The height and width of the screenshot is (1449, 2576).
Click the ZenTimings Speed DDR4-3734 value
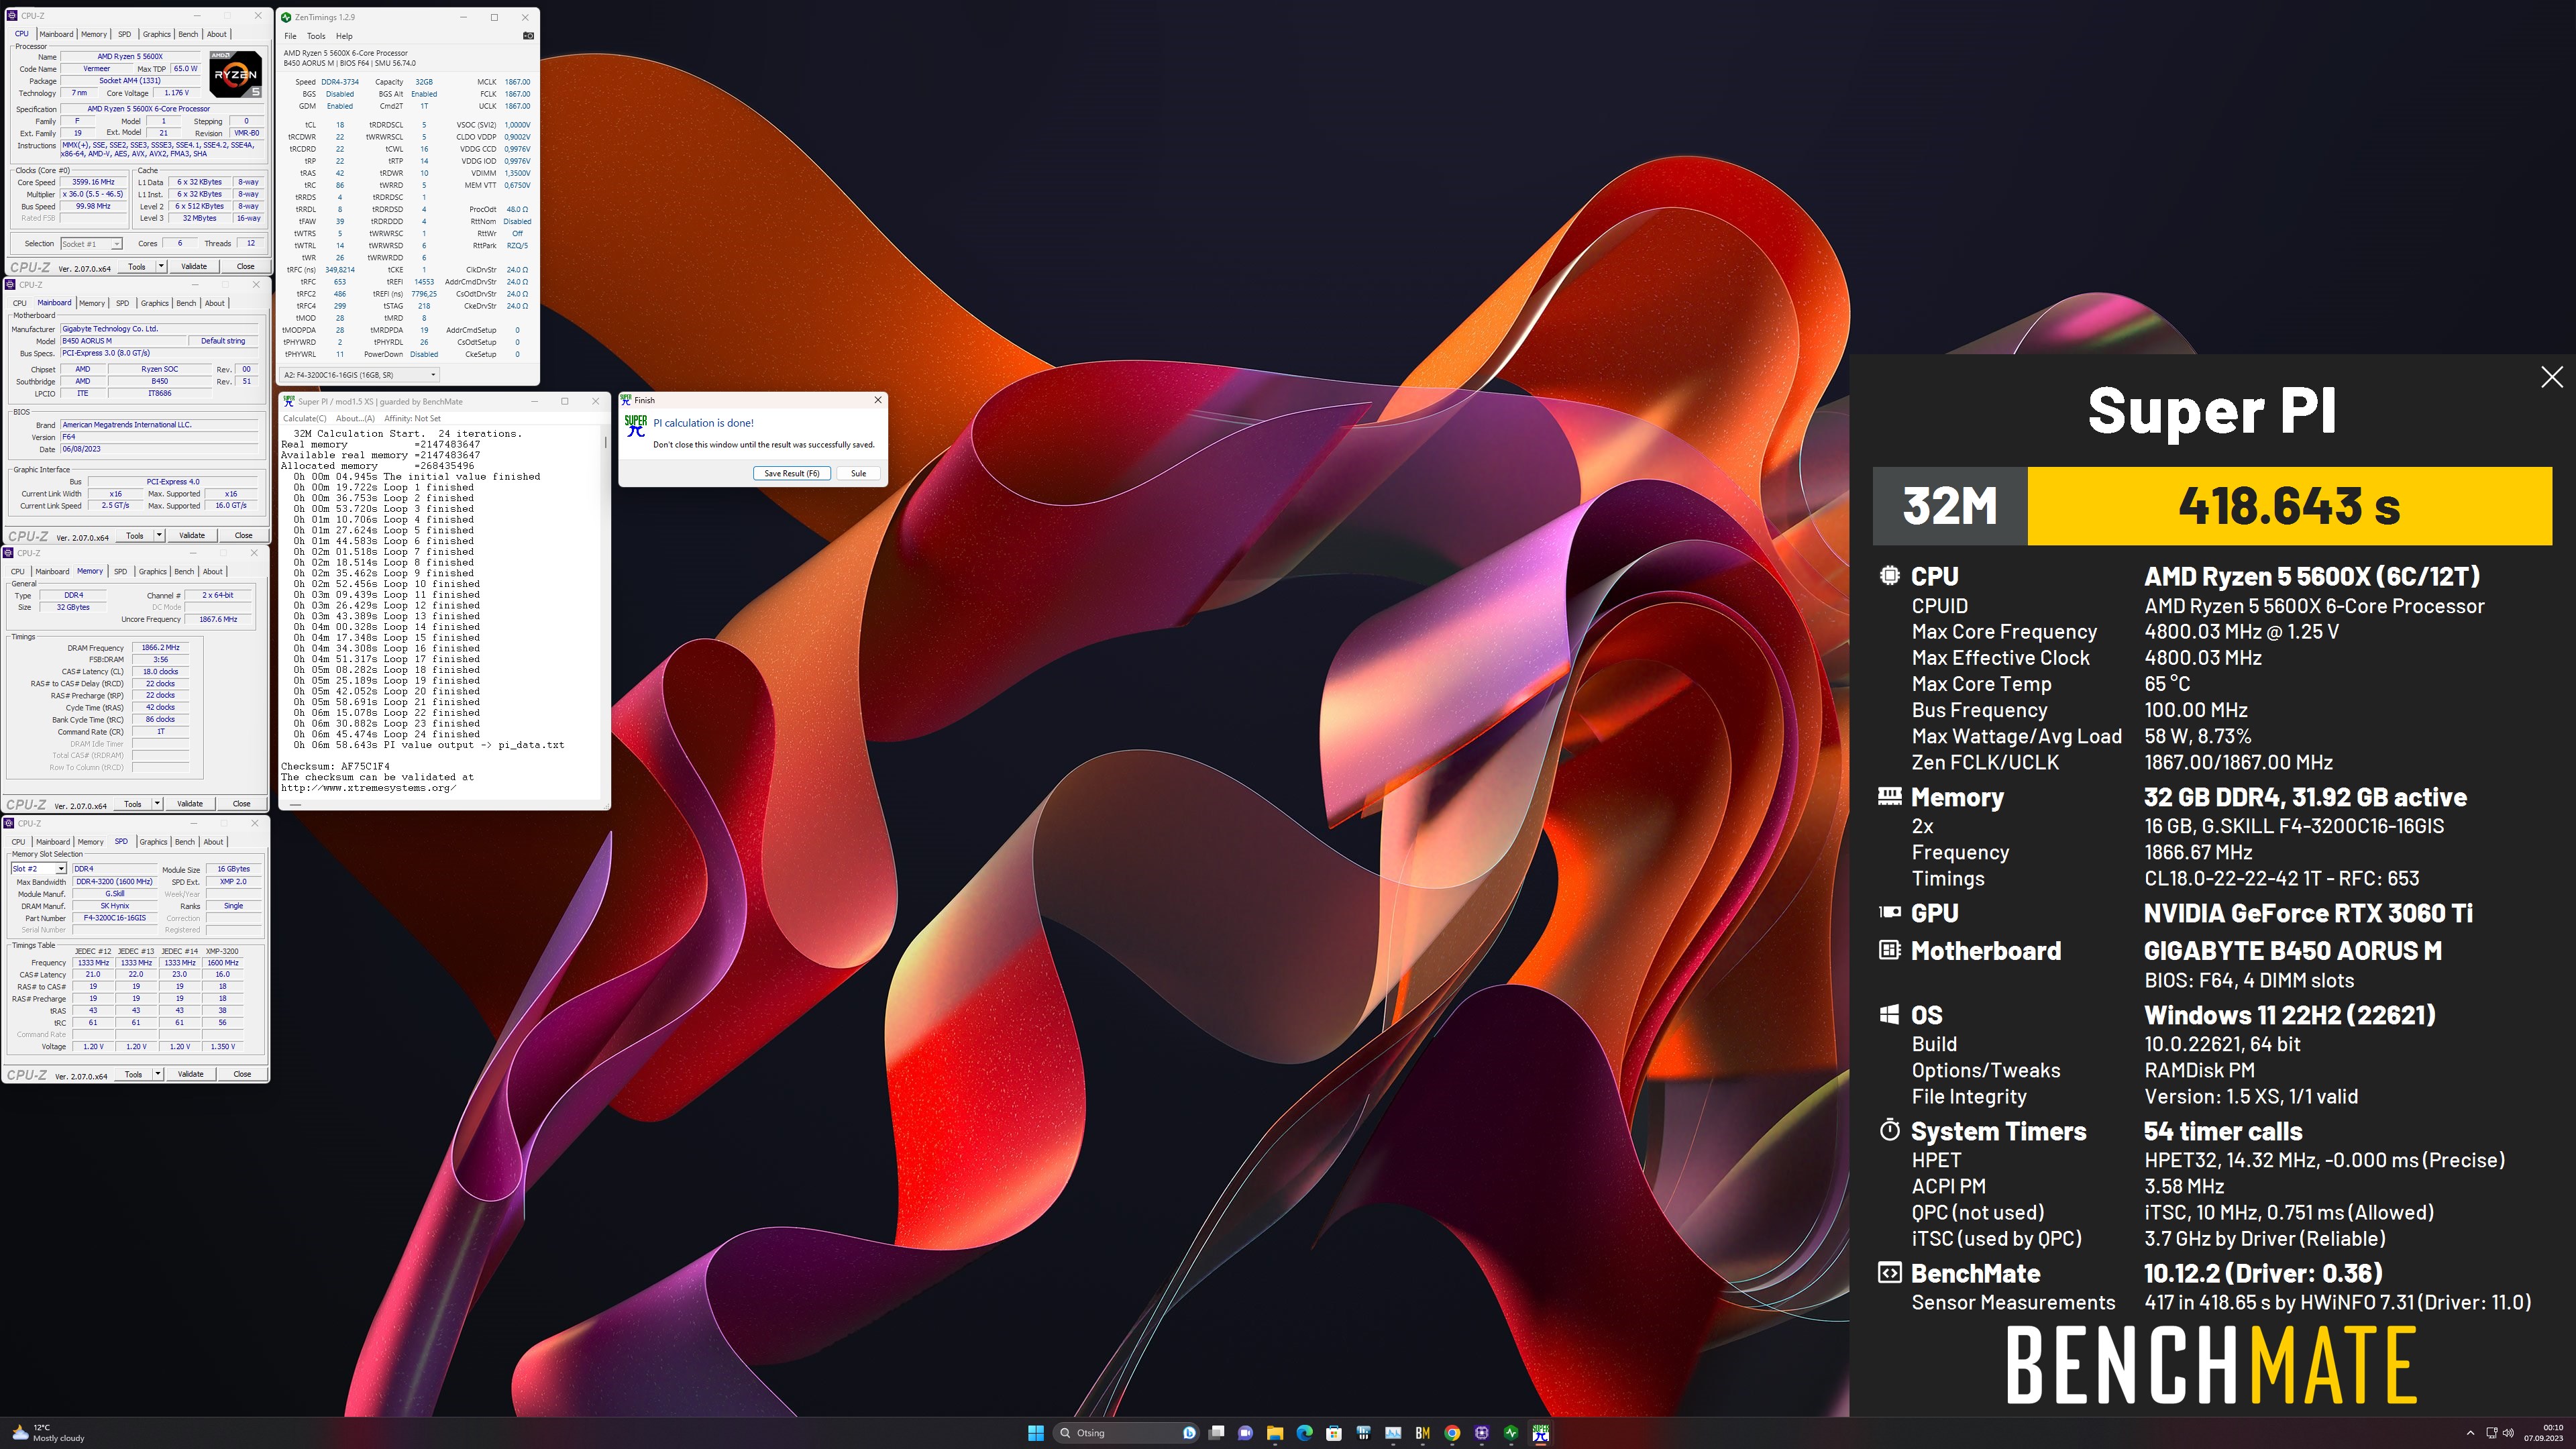pos(340,82)
